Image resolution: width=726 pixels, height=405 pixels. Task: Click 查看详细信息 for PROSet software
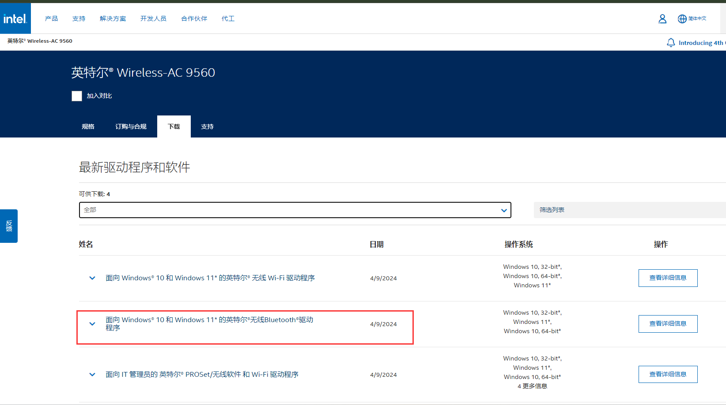coord(668,375)
